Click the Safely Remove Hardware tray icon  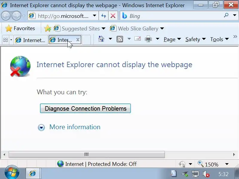(185, 174)
